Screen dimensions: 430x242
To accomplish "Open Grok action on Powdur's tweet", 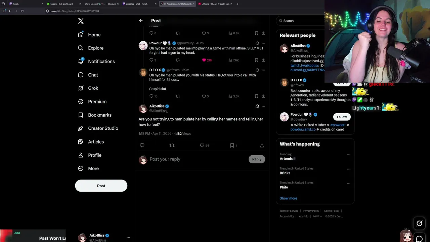I will coord(257,43).
